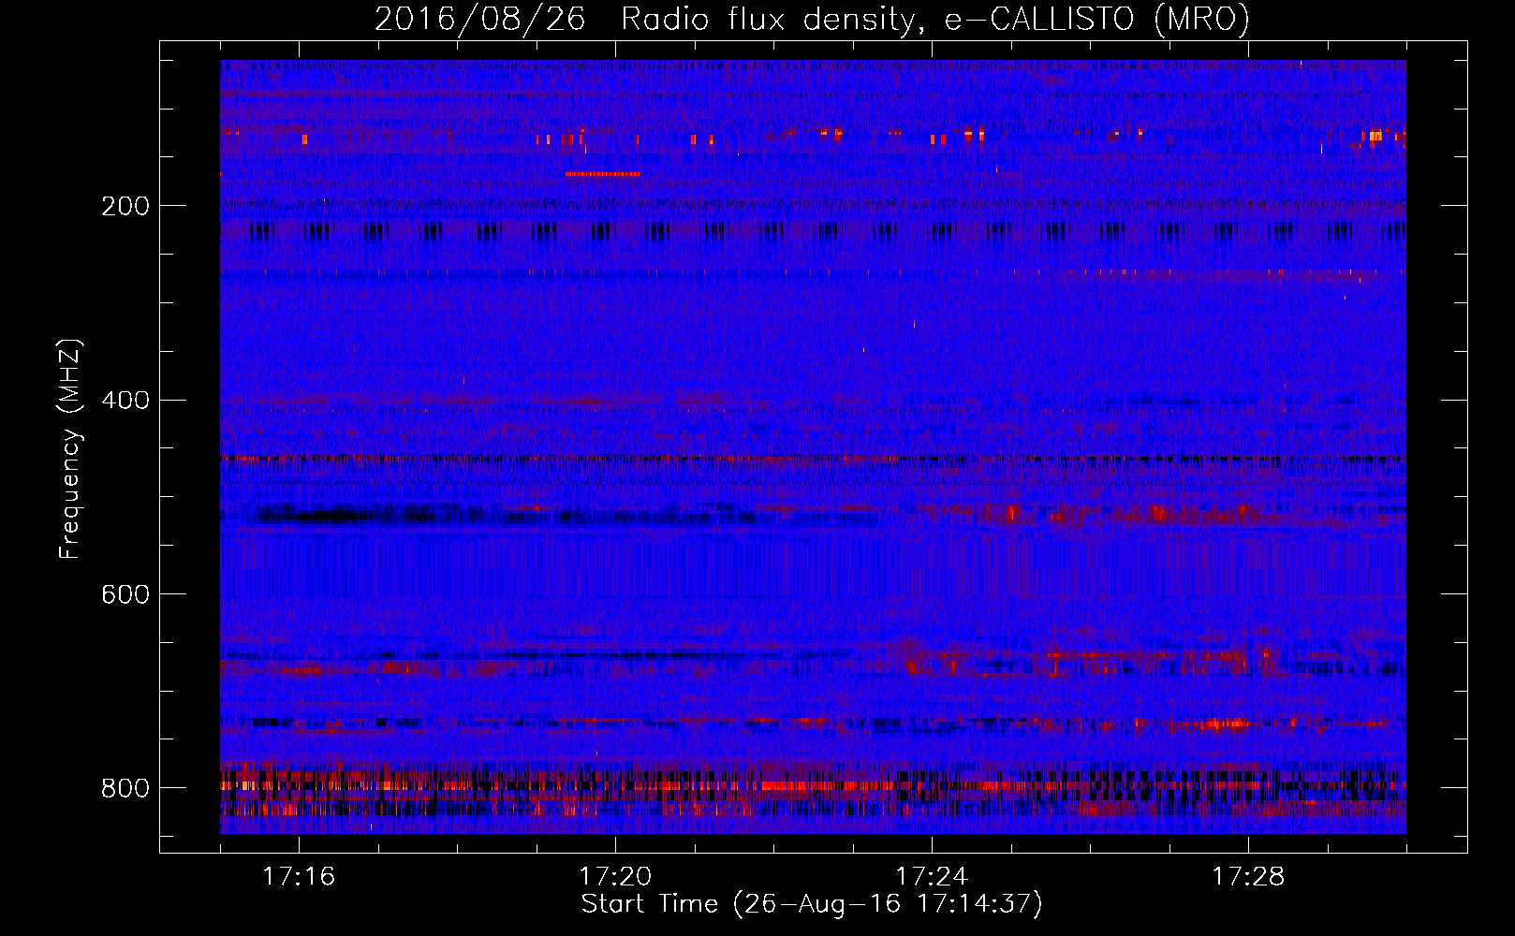Click the short red horizontal burst near 17:20

pyautogui.click(x=603, y=174)
